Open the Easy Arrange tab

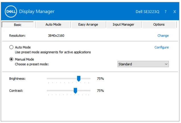tap(88, 24)
